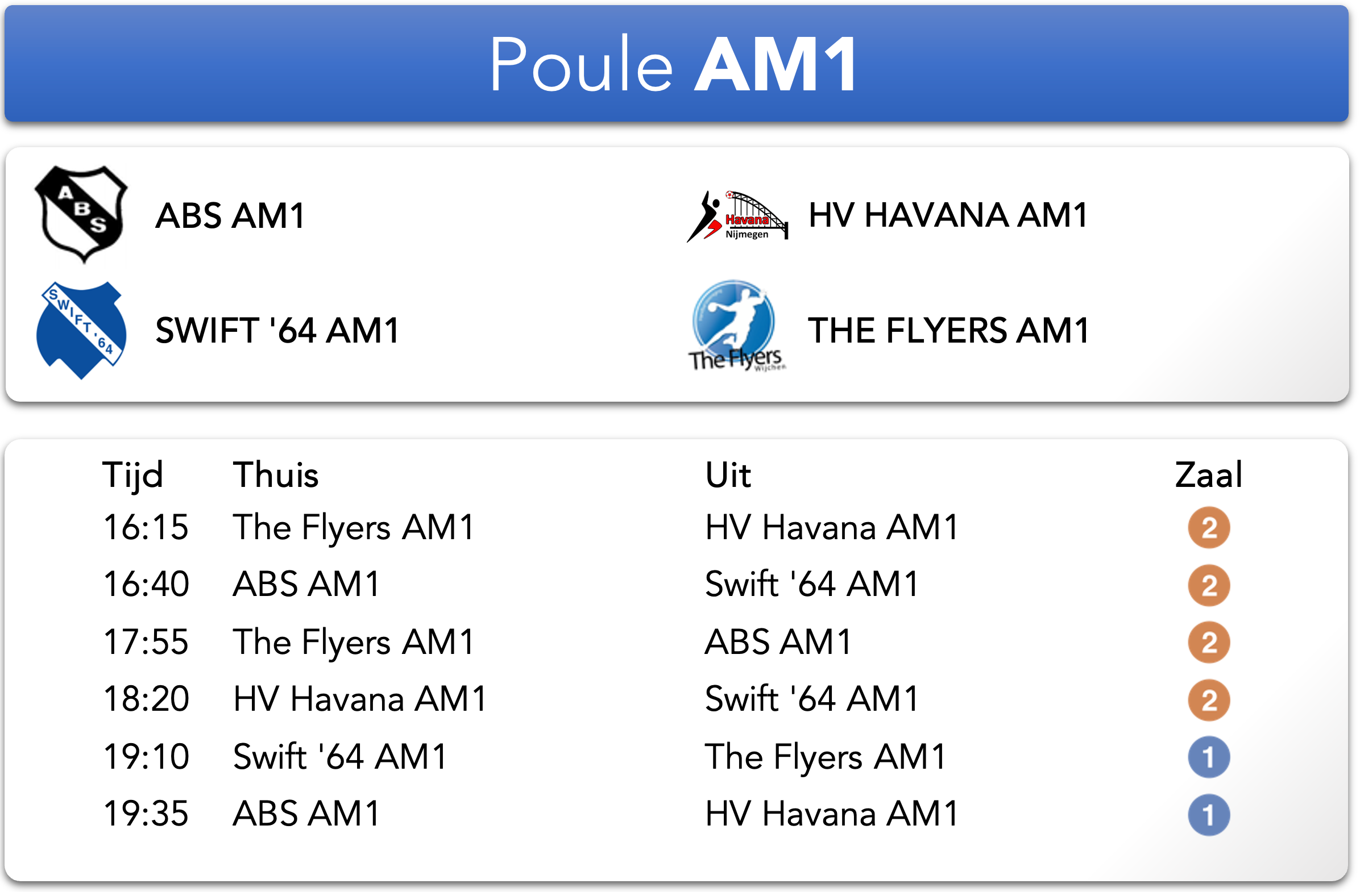
Task: Click the Havana Nijmegen bridge logo
Action: click(x=737, y=216)
